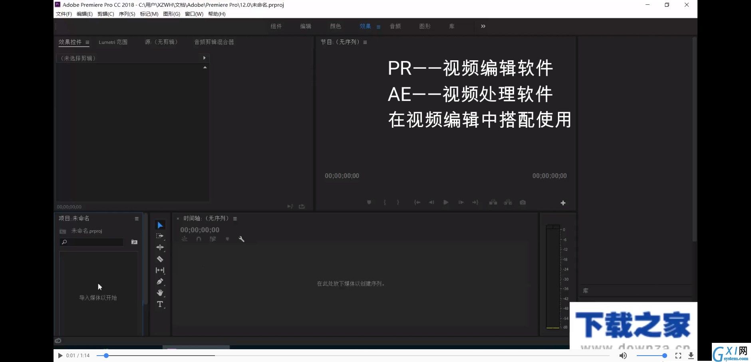Select the Razor tool

pos(160,259)
